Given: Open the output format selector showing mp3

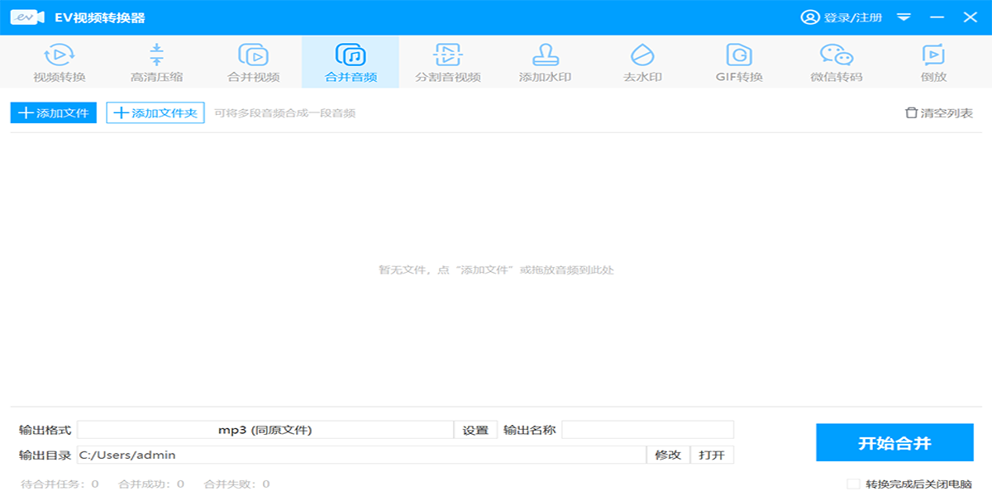Looking at the screenshot, I should click(265, 429).
